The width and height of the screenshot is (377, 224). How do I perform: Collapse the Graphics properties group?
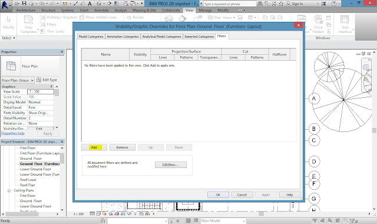[51, 87]
